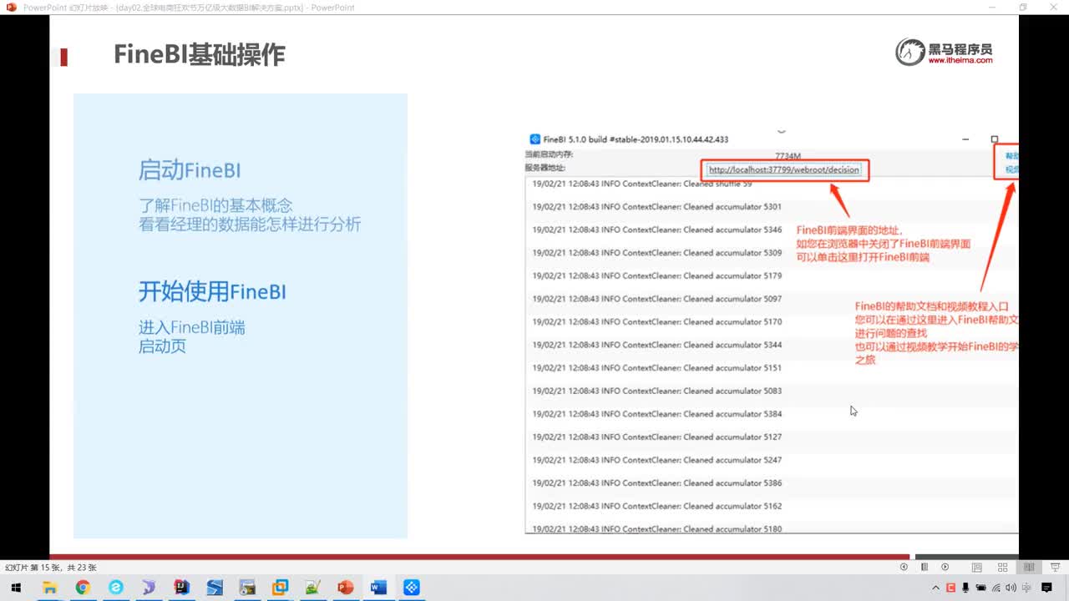
Task: Open the blue S application on taskbar
Action: pos(215,588)
